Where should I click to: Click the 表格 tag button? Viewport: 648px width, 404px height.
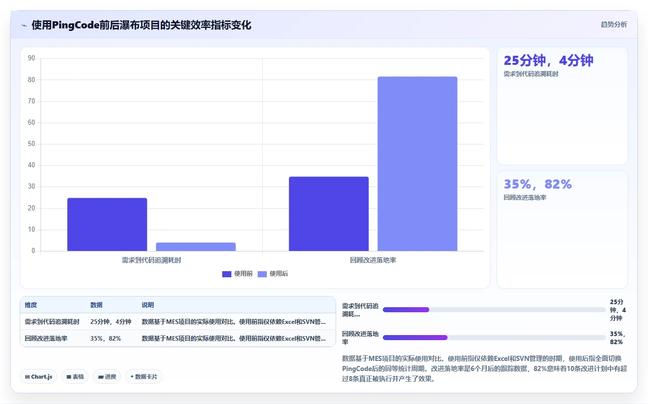75,377
